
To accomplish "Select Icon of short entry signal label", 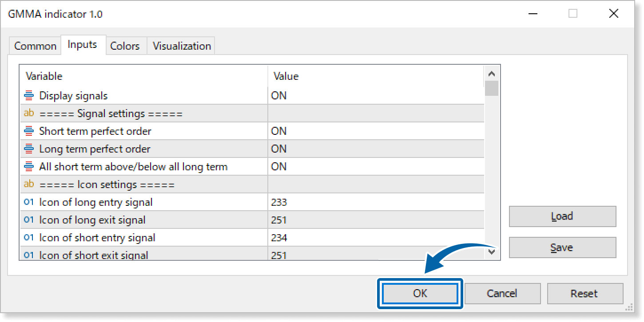I will [x=97, y=238].
